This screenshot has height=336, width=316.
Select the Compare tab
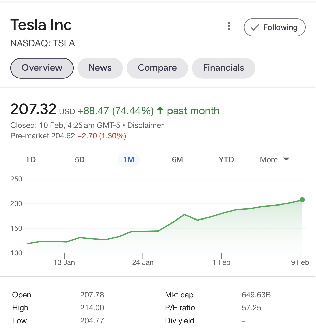tap(157, 68)
